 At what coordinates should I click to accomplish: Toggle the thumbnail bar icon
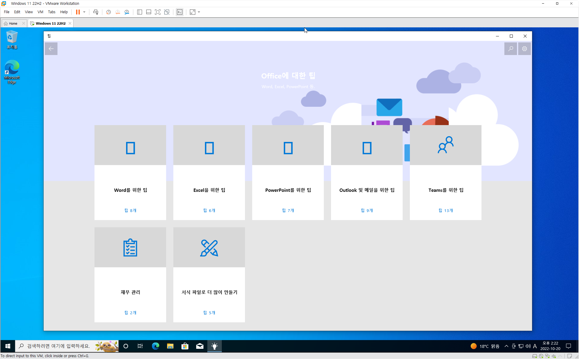(x=148, y=12)
